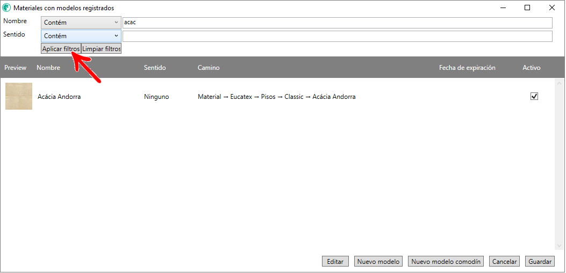Sort by the Camino column header
The width and height of the screenshot is (566, 273).
(x=209, y=68)
